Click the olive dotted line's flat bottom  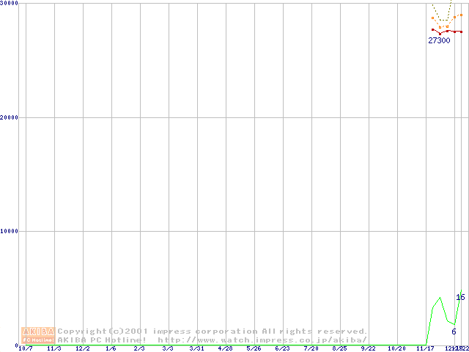[443, 20]
